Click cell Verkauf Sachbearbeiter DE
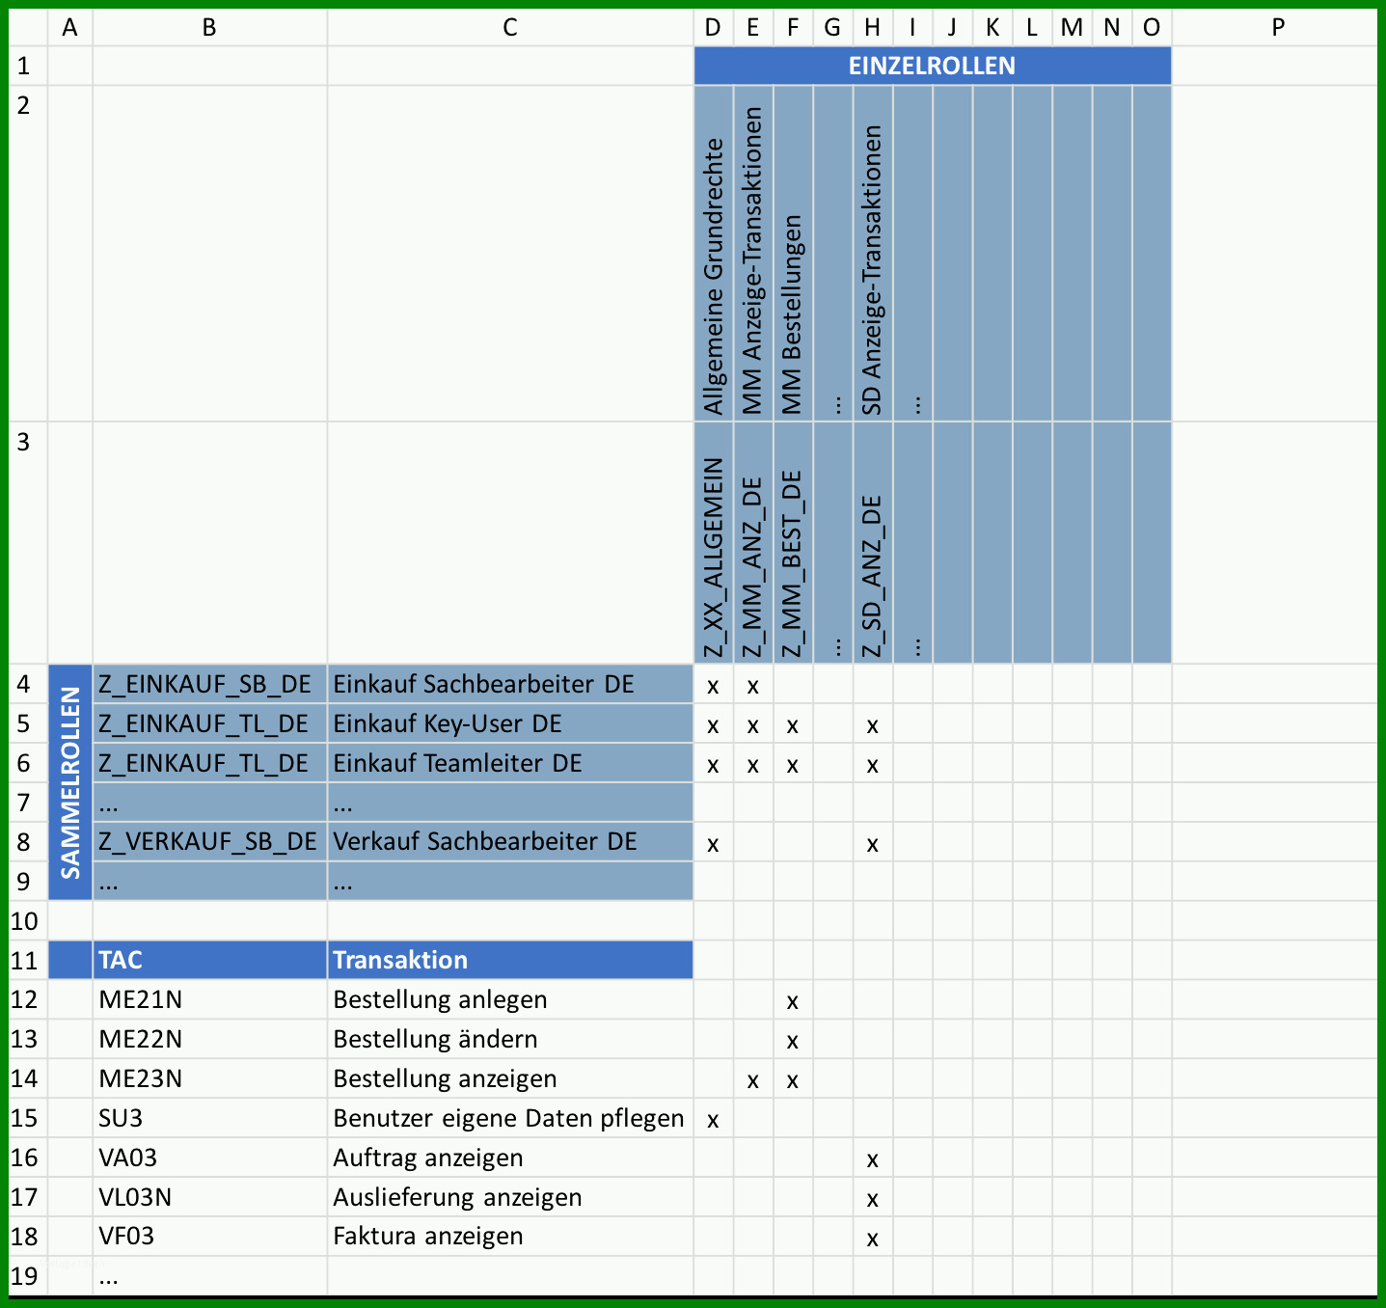1386x1308 pixels. tap(510, 841)
